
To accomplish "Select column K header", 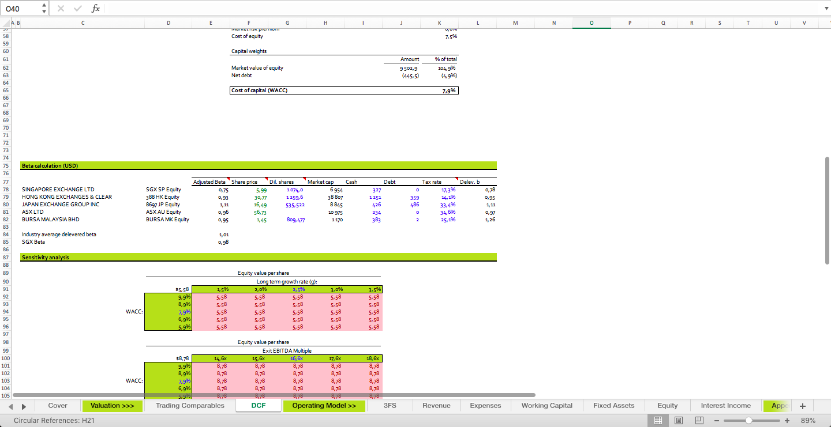I will pos(439,23).
